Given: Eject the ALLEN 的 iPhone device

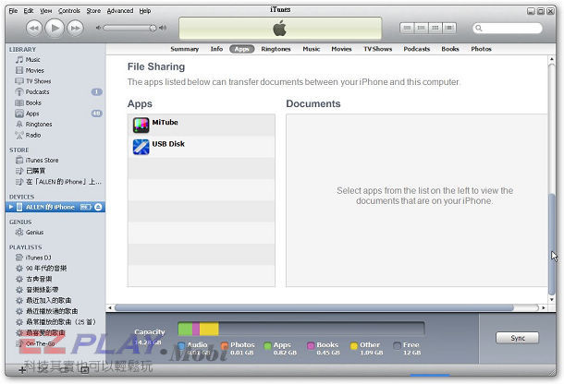Looking at the screenshot, I should (98, 207).
